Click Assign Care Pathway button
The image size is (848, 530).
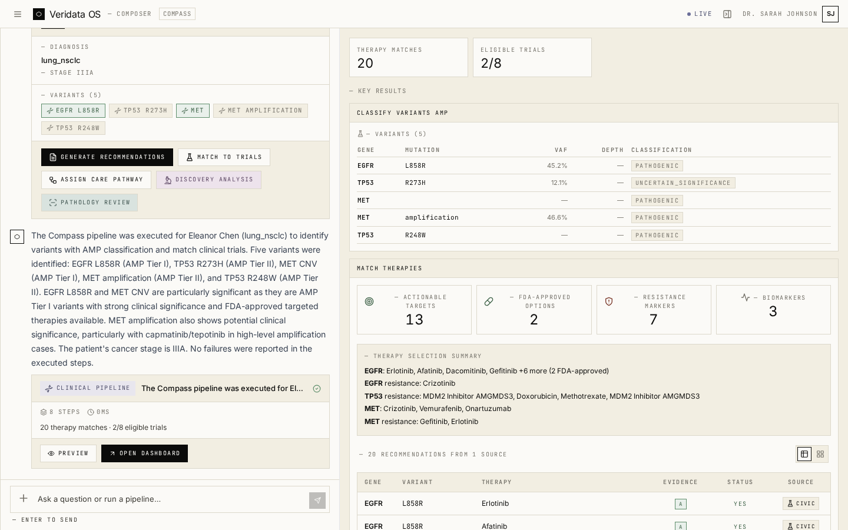[96, 180]
